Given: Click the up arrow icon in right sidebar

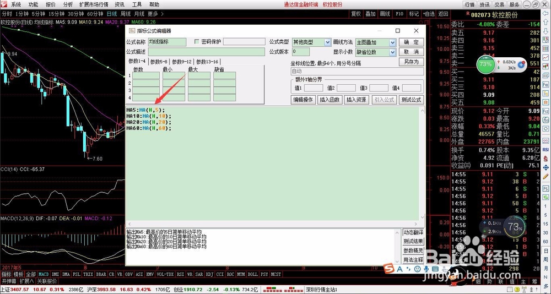Looking at the screenshot, I should point(546,21).
